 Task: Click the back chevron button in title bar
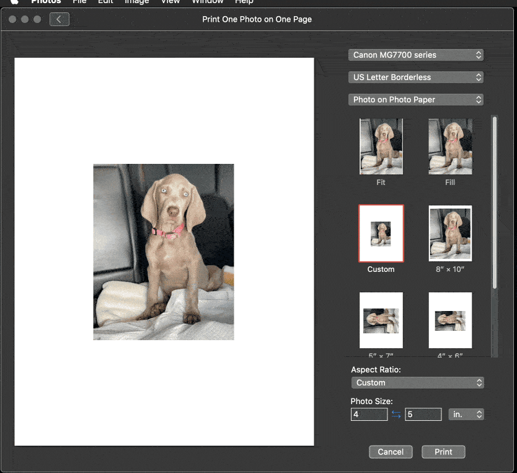pos(60,19)
